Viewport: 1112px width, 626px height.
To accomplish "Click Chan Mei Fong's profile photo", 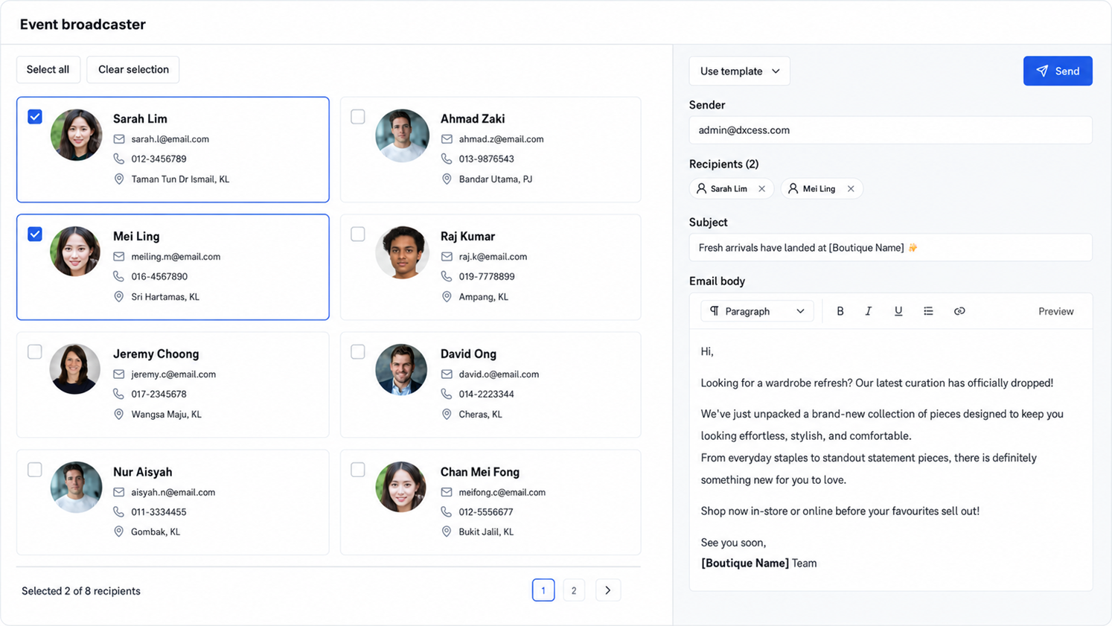I will pos(401,487).
